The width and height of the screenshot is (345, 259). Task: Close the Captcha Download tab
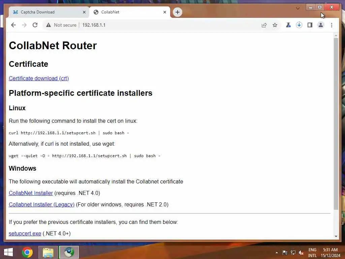(x=84, y=12)
